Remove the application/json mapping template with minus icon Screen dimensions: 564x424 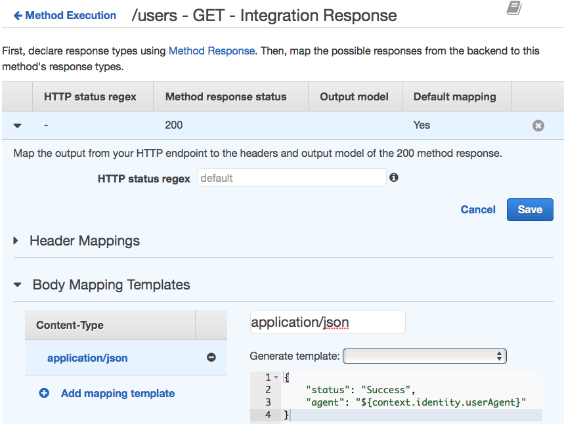pyautogui.click(x=211, y=358)
